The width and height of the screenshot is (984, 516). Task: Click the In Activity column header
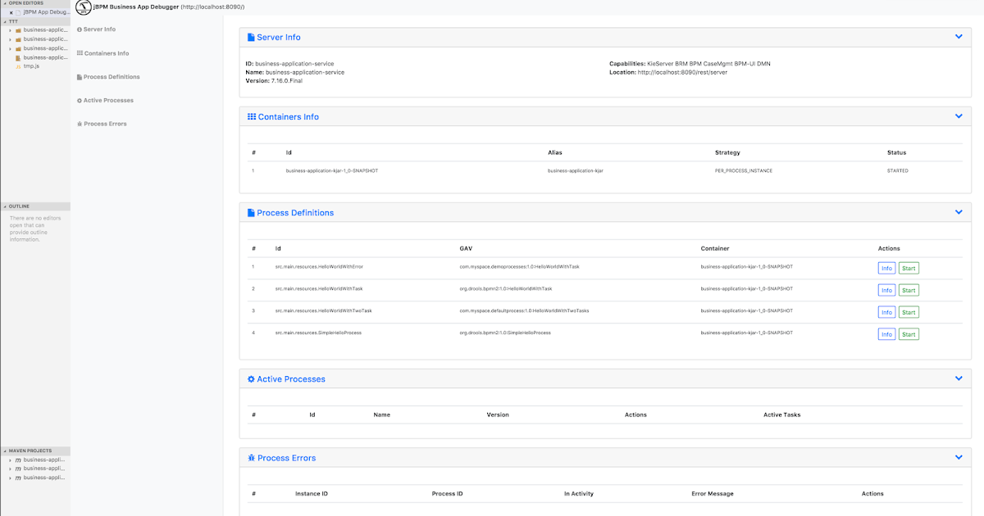(579, 494)
